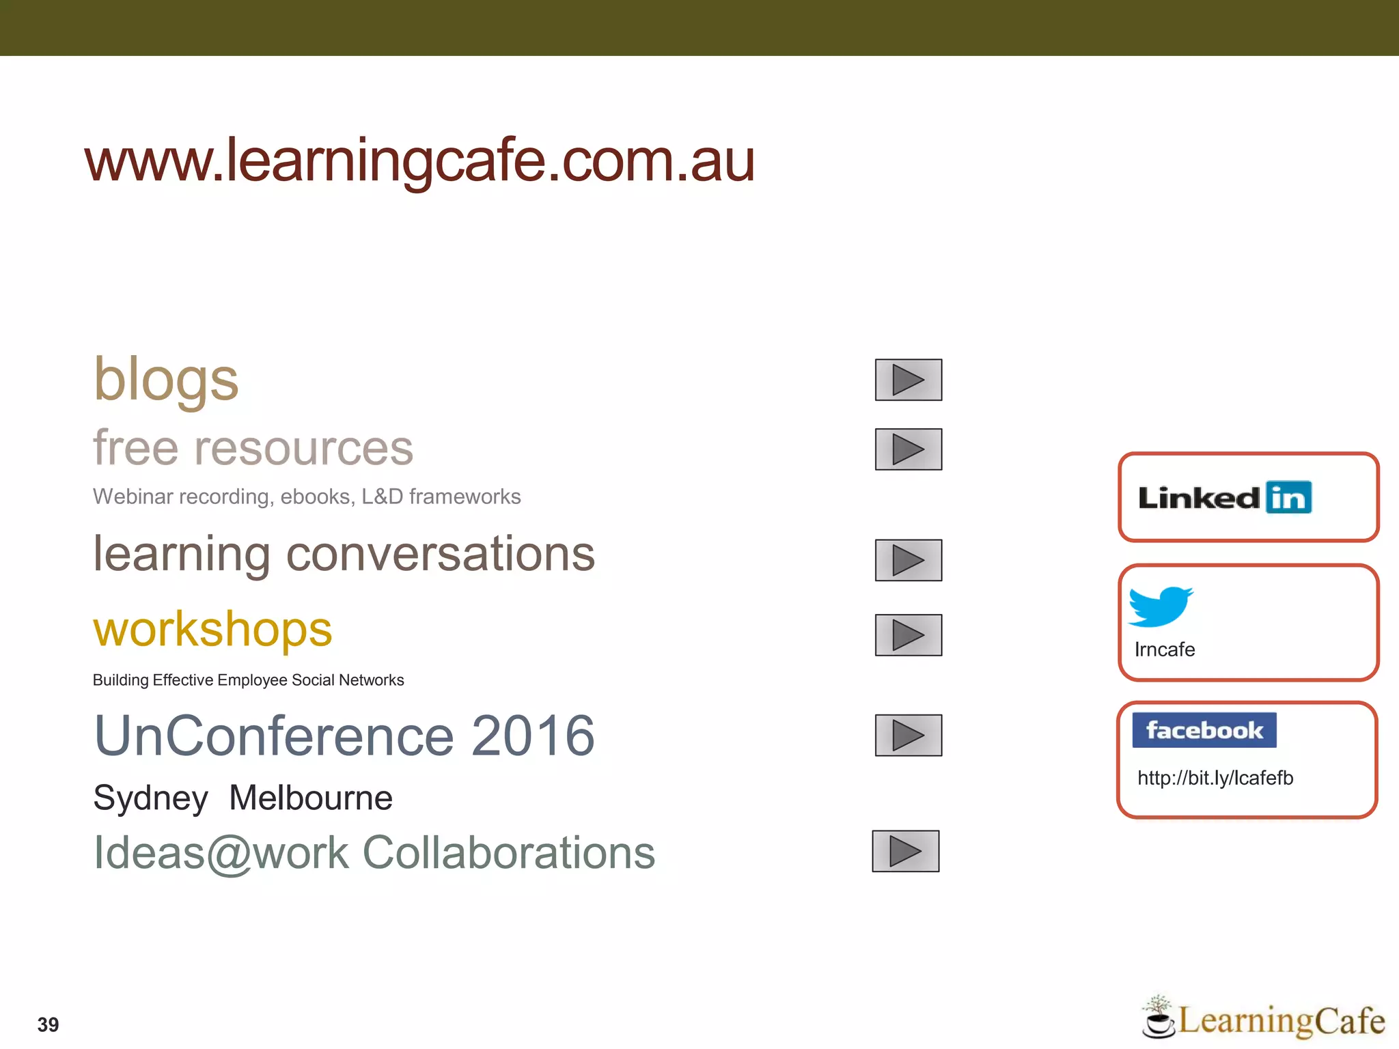
Task: Click the facebook logo badge
Action: coord(1204,730)
